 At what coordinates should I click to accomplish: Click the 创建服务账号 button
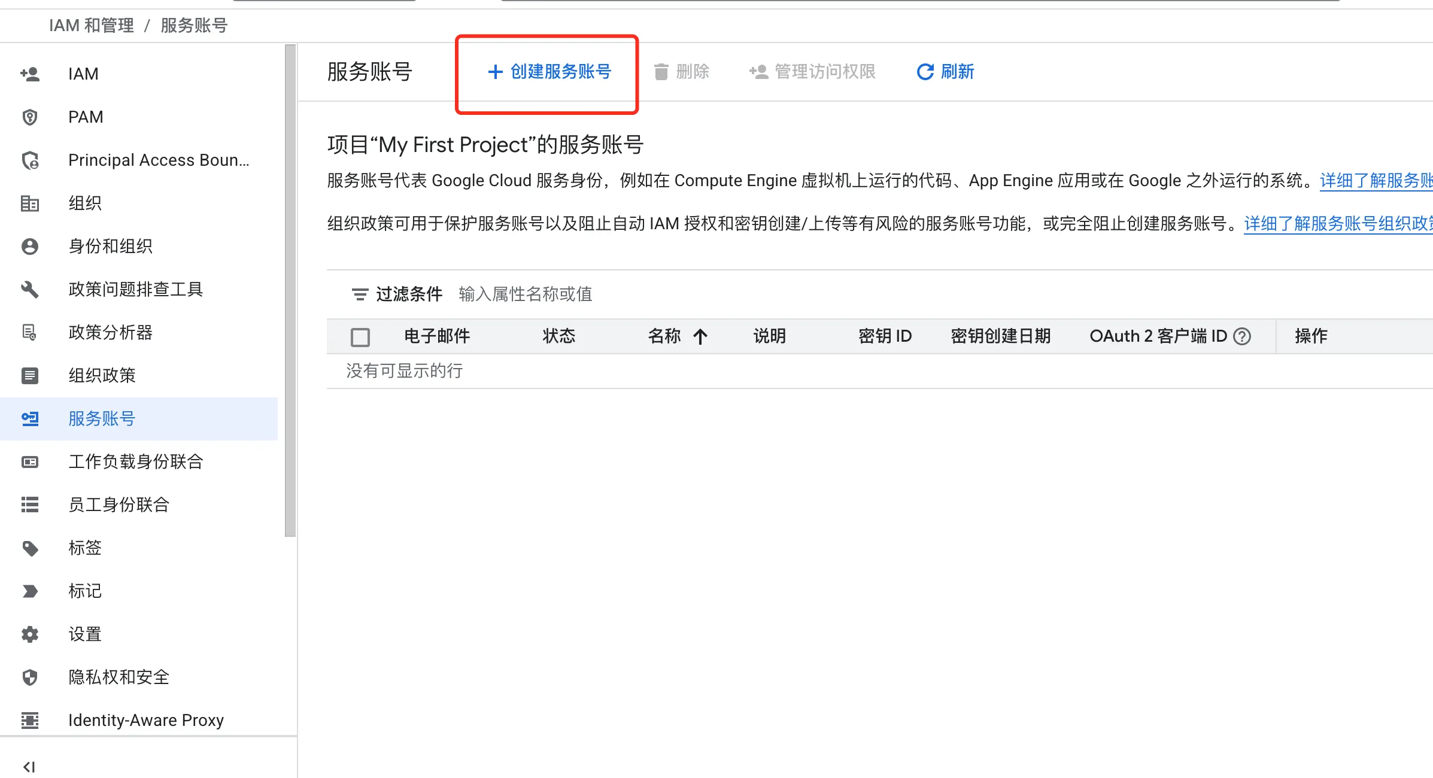[x=547, y=72]
